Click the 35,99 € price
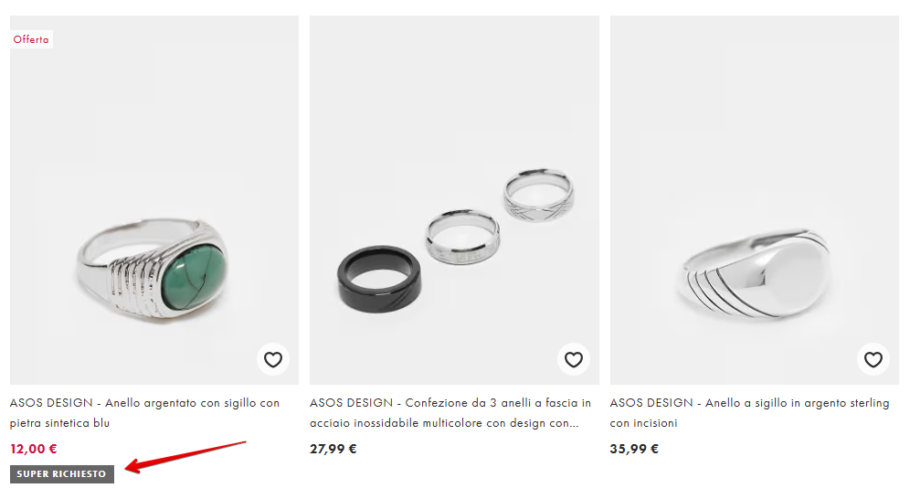Screen dimensions: 910x499 (634, 449)
